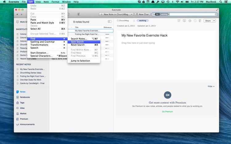The image size is (231, 144).
Task: Choose Jump to Selection menu item
Action: click(x=84, y=61)
